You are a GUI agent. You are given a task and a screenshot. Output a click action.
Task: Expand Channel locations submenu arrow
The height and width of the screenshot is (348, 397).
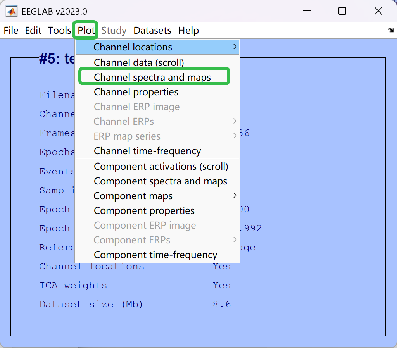click(235, 47)
